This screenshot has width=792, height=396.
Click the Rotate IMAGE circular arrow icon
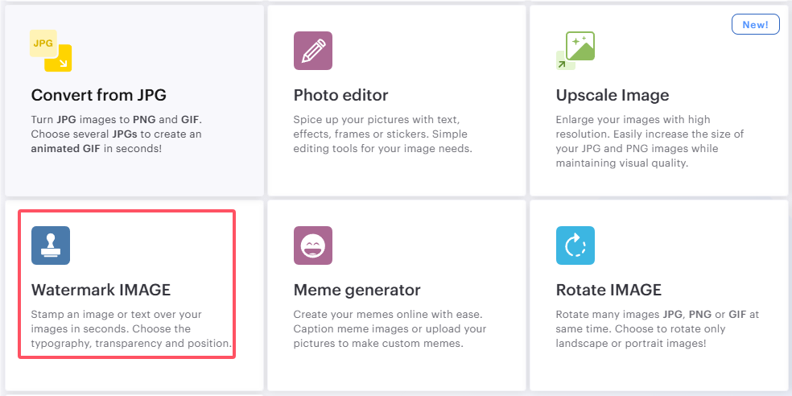pos(575,245)
